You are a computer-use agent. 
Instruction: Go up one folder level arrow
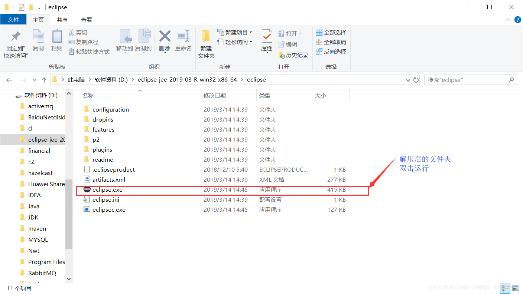[44, 80]
